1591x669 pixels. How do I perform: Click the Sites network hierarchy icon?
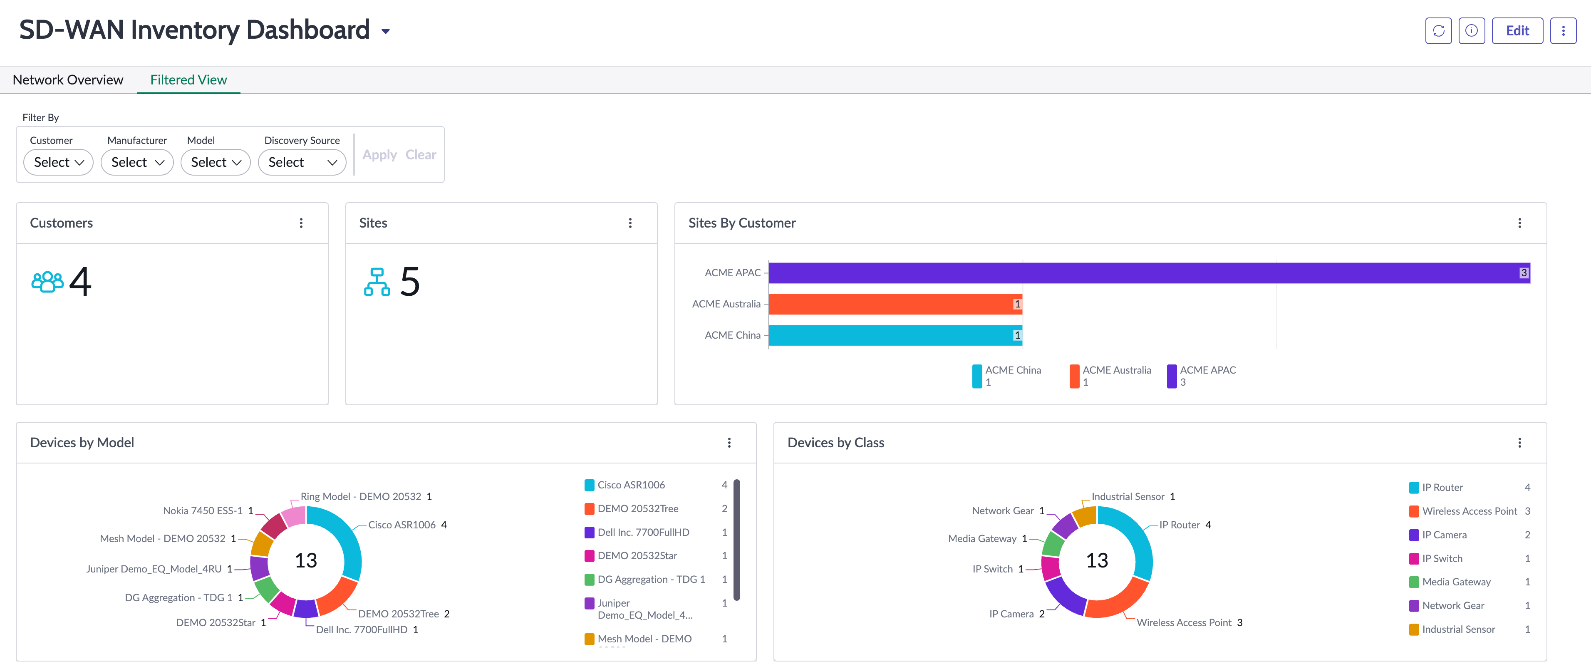[x=377, y=282]
